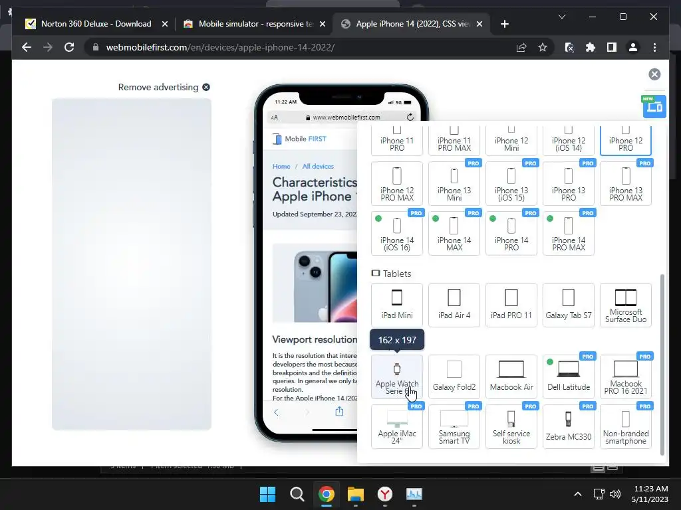This screenshot has height=510, width=681.
Task: Reload the current browser page
Action: point(69,47)
